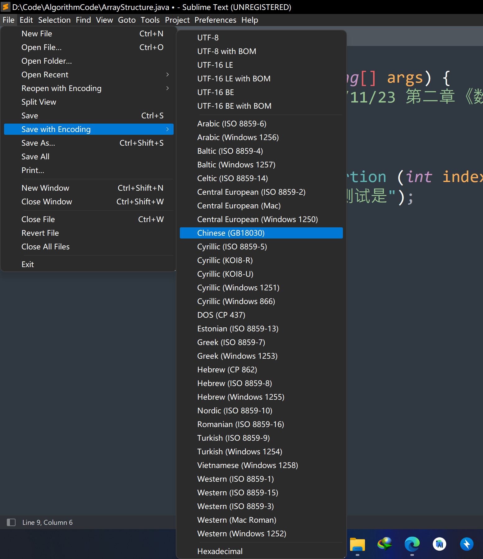Select Arabic (ISO 8859-6) encoding
Screen dimensions: 483x559
pos(261,124)
